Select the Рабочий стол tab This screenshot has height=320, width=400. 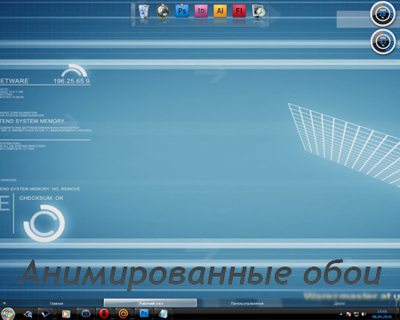(150, 303)
